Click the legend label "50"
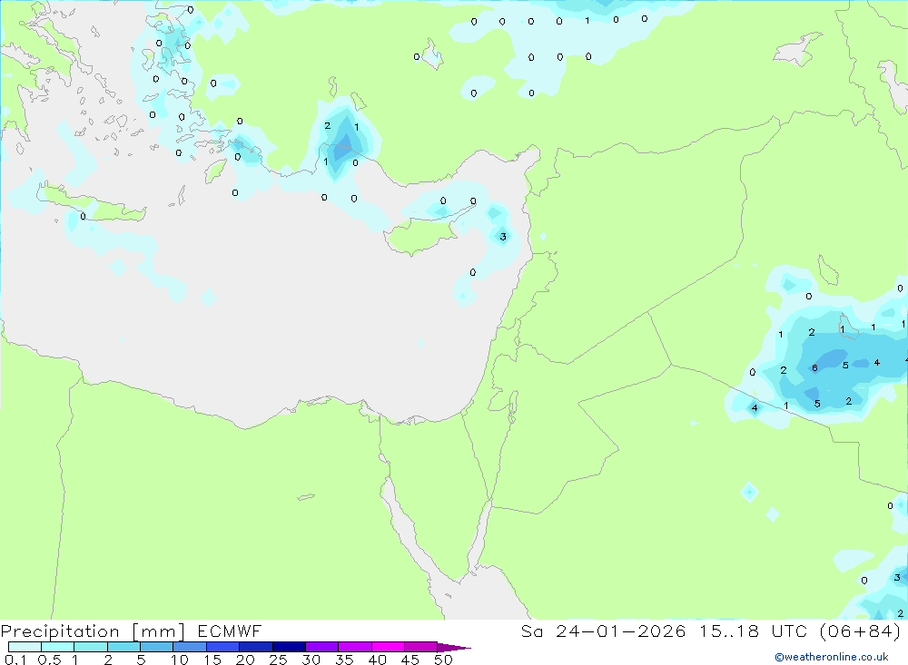 [443, 660]
